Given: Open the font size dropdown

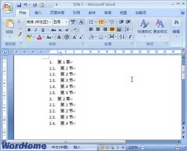Looking at the screenshot, I should click(x=66, y=22).
